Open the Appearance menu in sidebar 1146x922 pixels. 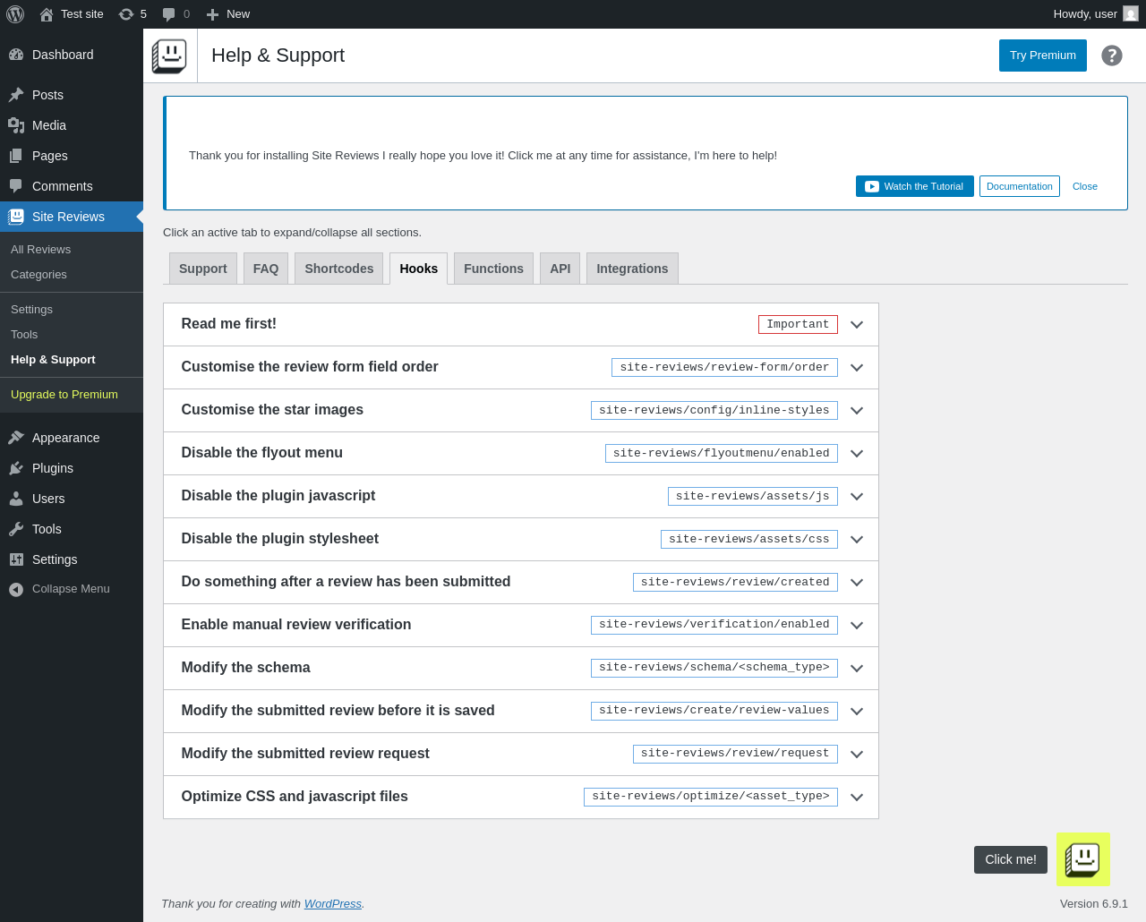point(65,438)
